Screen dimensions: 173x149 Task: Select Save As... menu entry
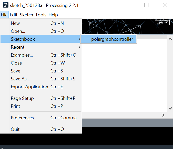click(41, 79)
